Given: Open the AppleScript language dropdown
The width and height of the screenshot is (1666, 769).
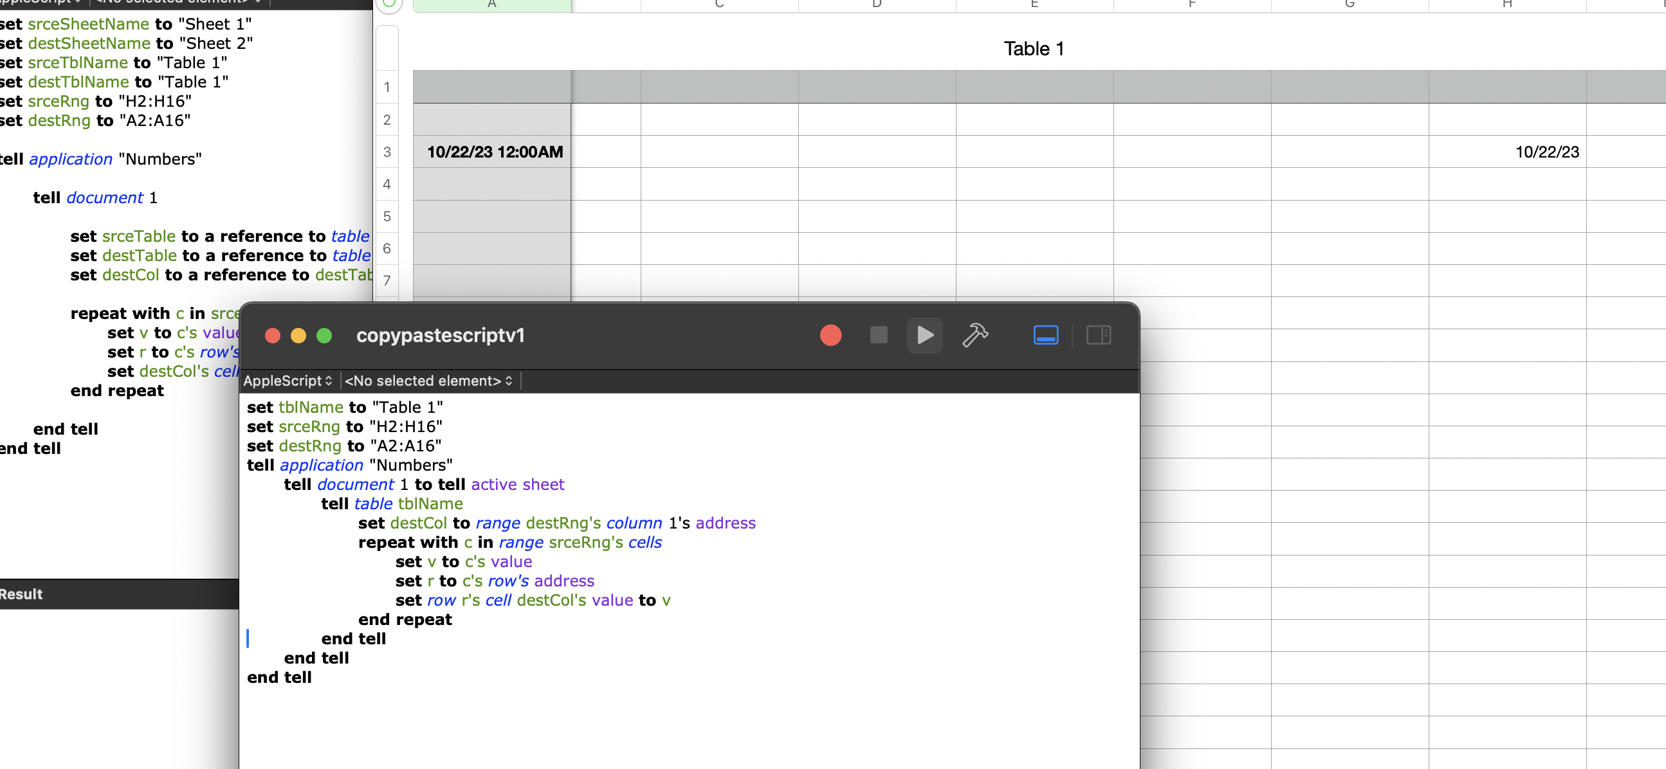Looking at the screenshot, I should [288, 381].
